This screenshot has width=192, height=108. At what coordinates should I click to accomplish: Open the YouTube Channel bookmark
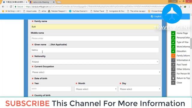coord(79,11)
